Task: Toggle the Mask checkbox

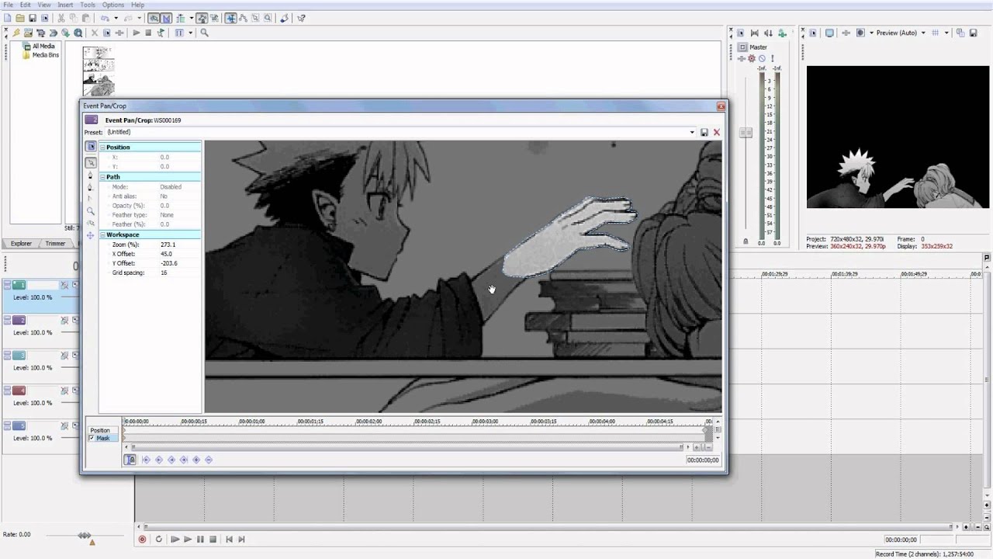Action: click(92, 438)
